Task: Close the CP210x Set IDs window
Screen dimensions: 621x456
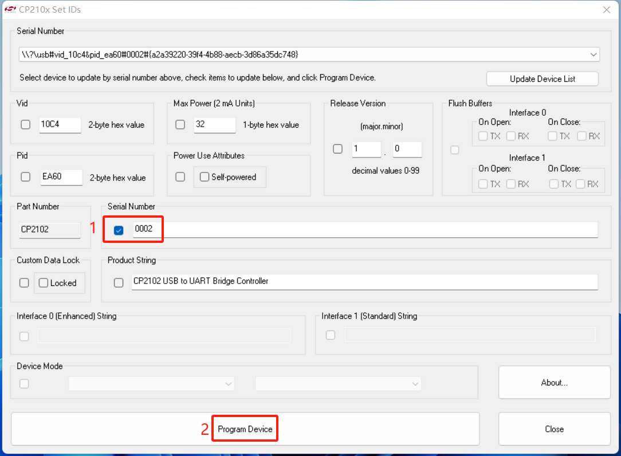Action: tap(607, 9)
